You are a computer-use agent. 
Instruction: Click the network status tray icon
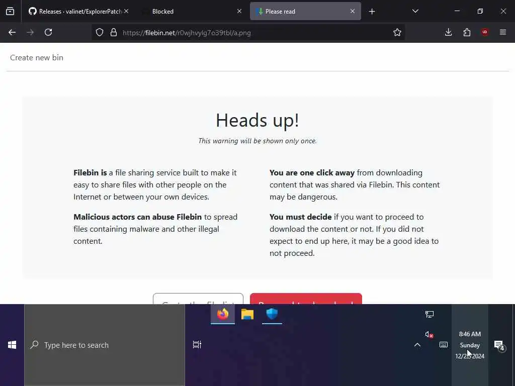[x=430, y=315]
